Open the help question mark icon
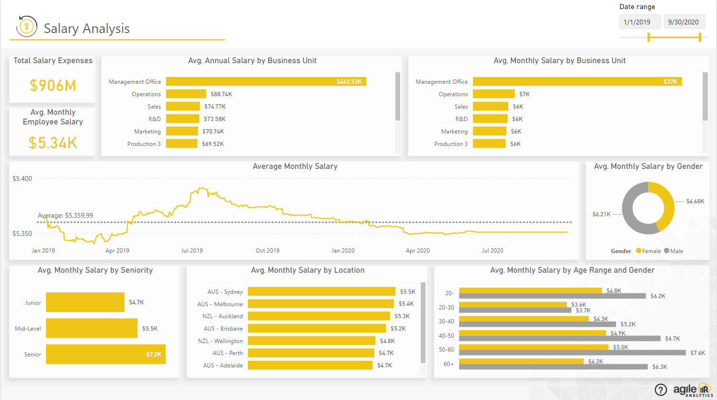The width and height of the screenshot is (717, 400). coord(661,389)
